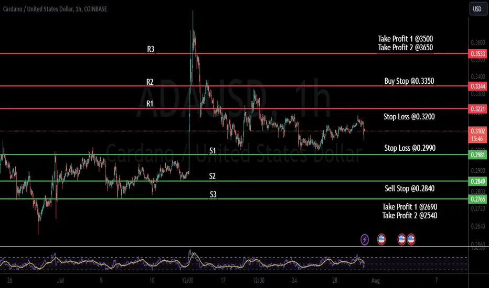Image resolution: width=489 pixels, height=288 pixels.
Task: Click the 12:00 time label between 17 and 24
Action: [x=259, y=281]
